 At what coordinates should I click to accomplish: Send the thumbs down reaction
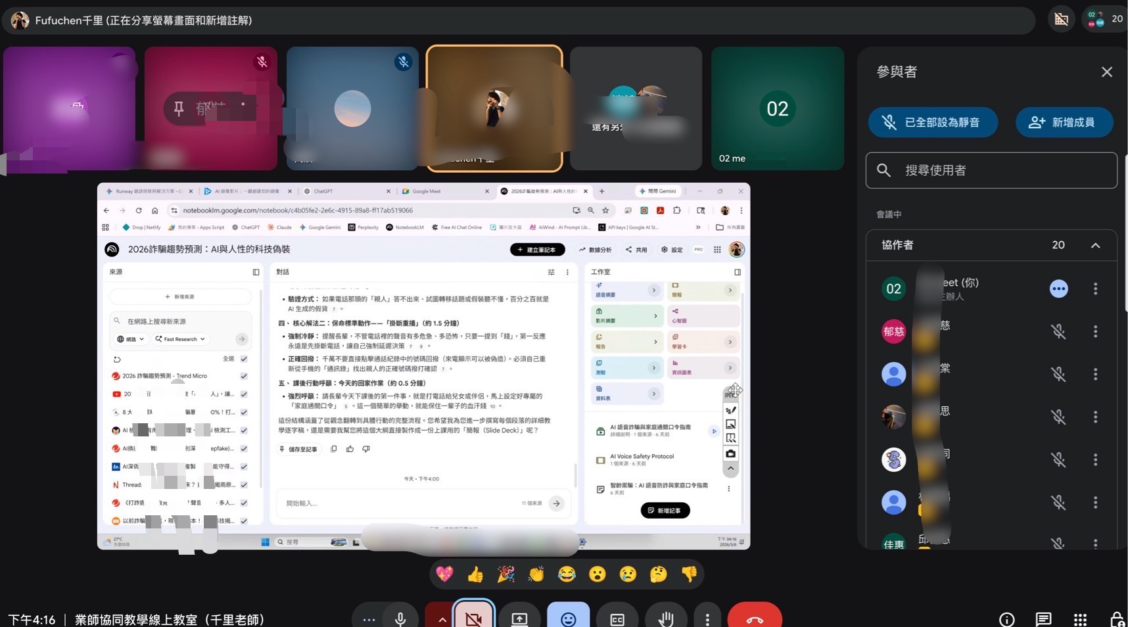[x=689, y=574]
